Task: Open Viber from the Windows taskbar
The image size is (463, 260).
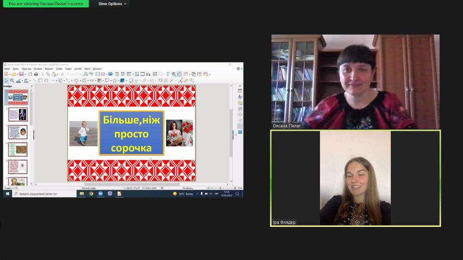Action: tap(110, 193)
